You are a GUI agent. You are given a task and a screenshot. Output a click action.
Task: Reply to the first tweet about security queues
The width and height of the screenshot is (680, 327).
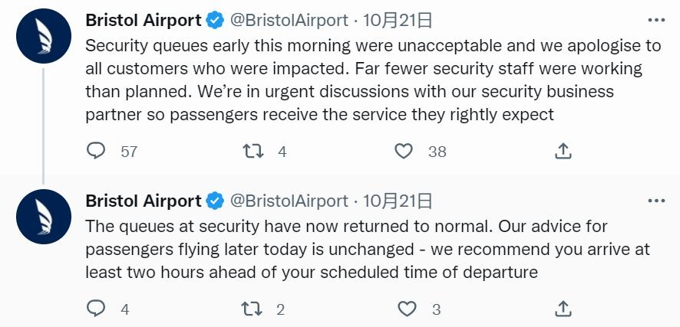click(x=96, y=151)
